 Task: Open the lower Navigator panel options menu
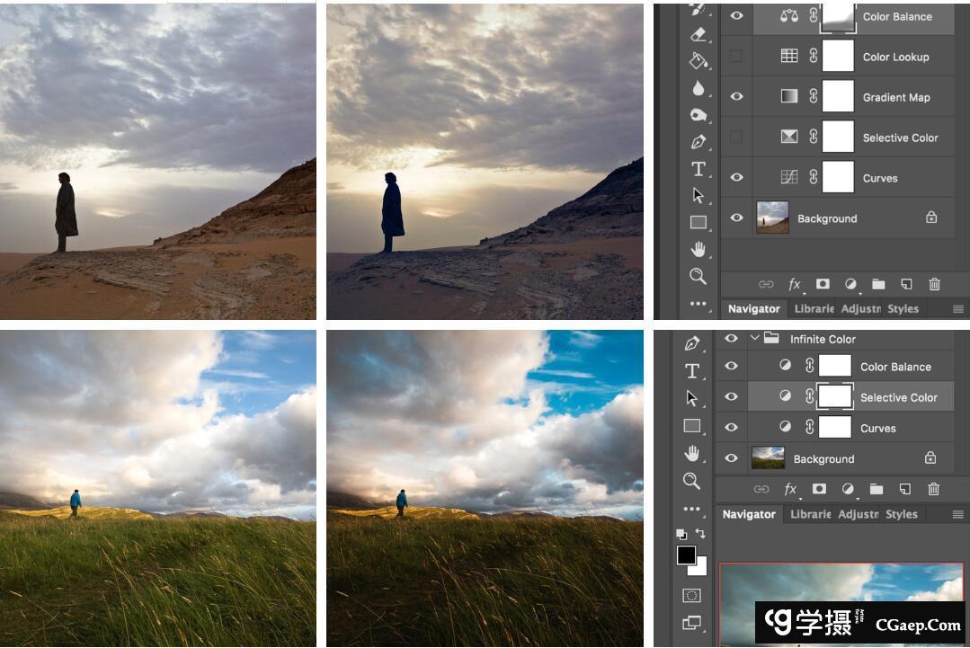[x=958, y=515]
